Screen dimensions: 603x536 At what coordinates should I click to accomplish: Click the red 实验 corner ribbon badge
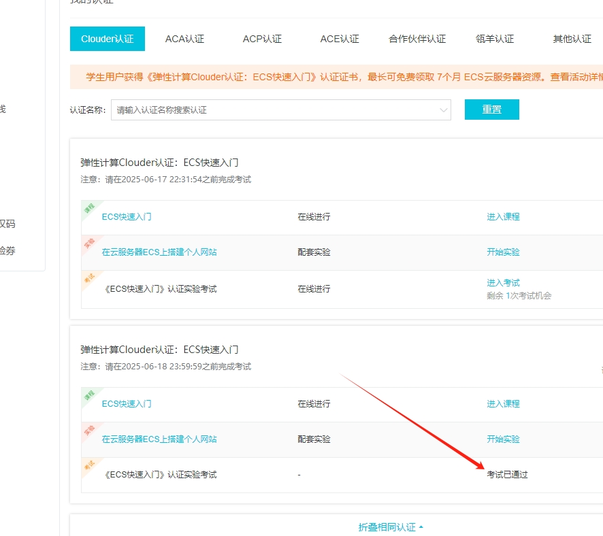pos(91,242)
